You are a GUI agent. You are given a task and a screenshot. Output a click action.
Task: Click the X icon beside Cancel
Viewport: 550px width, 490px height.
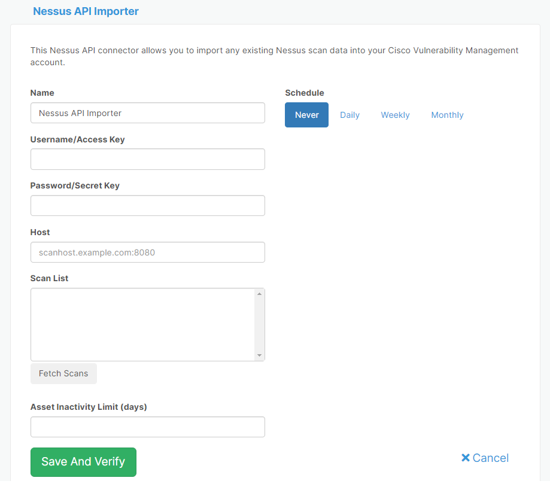pos(466,458)
